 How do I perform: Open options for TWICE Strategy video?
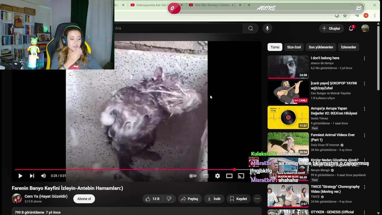tap(364, 187)
